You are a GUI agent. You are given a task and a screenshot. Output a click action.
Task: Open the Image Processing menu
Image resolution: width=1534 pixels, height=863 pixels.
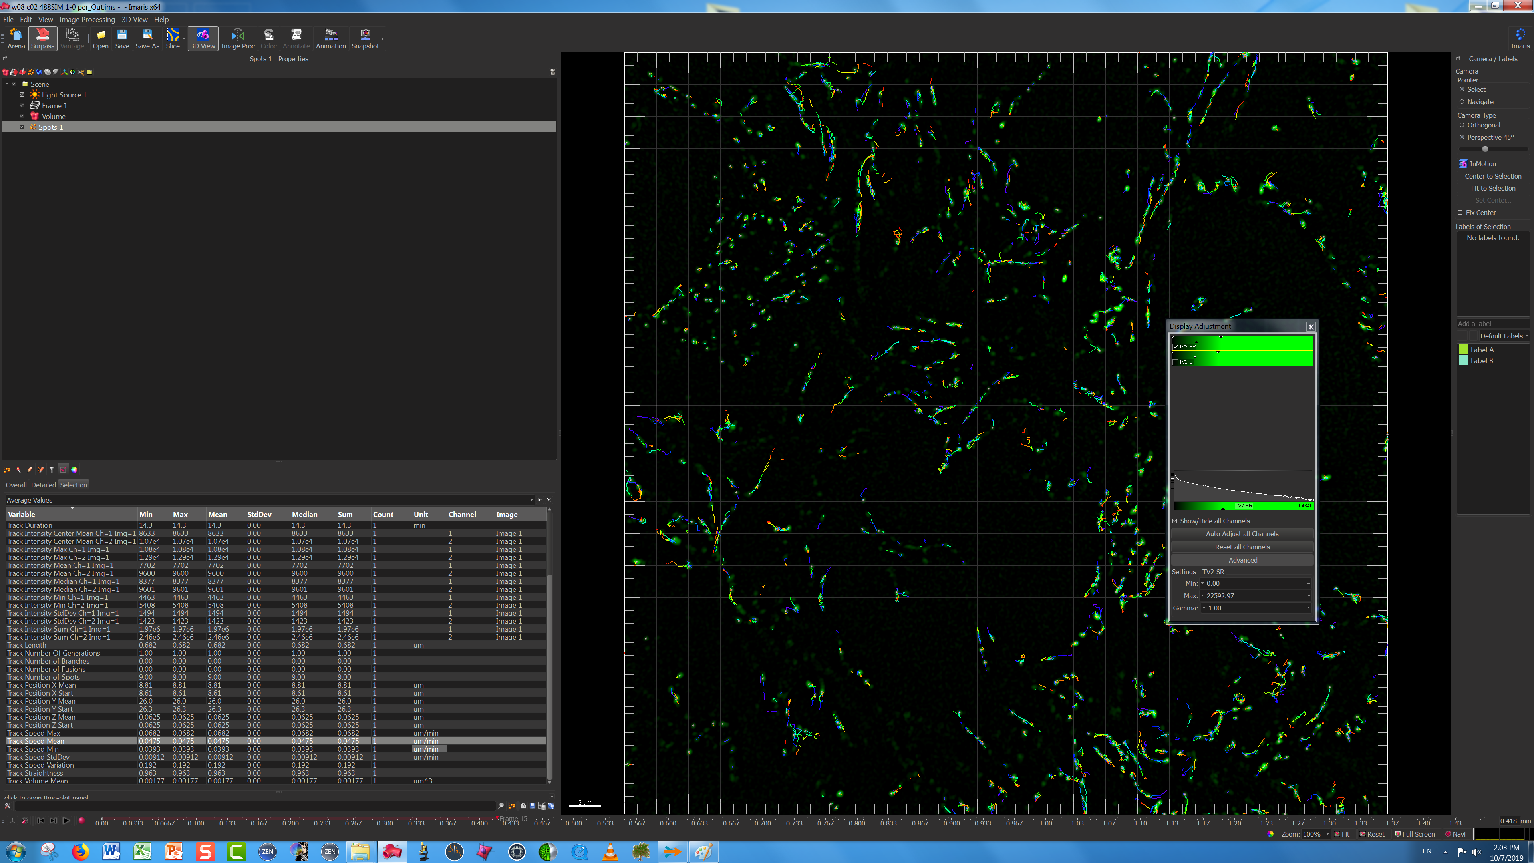(87, 20)
